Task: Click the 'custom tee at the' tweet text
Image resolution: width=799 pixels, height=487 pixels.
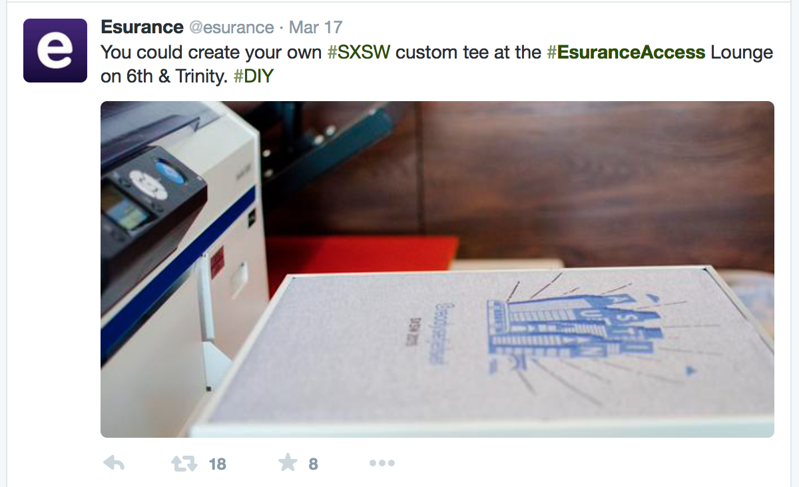Action: (468, 52)
